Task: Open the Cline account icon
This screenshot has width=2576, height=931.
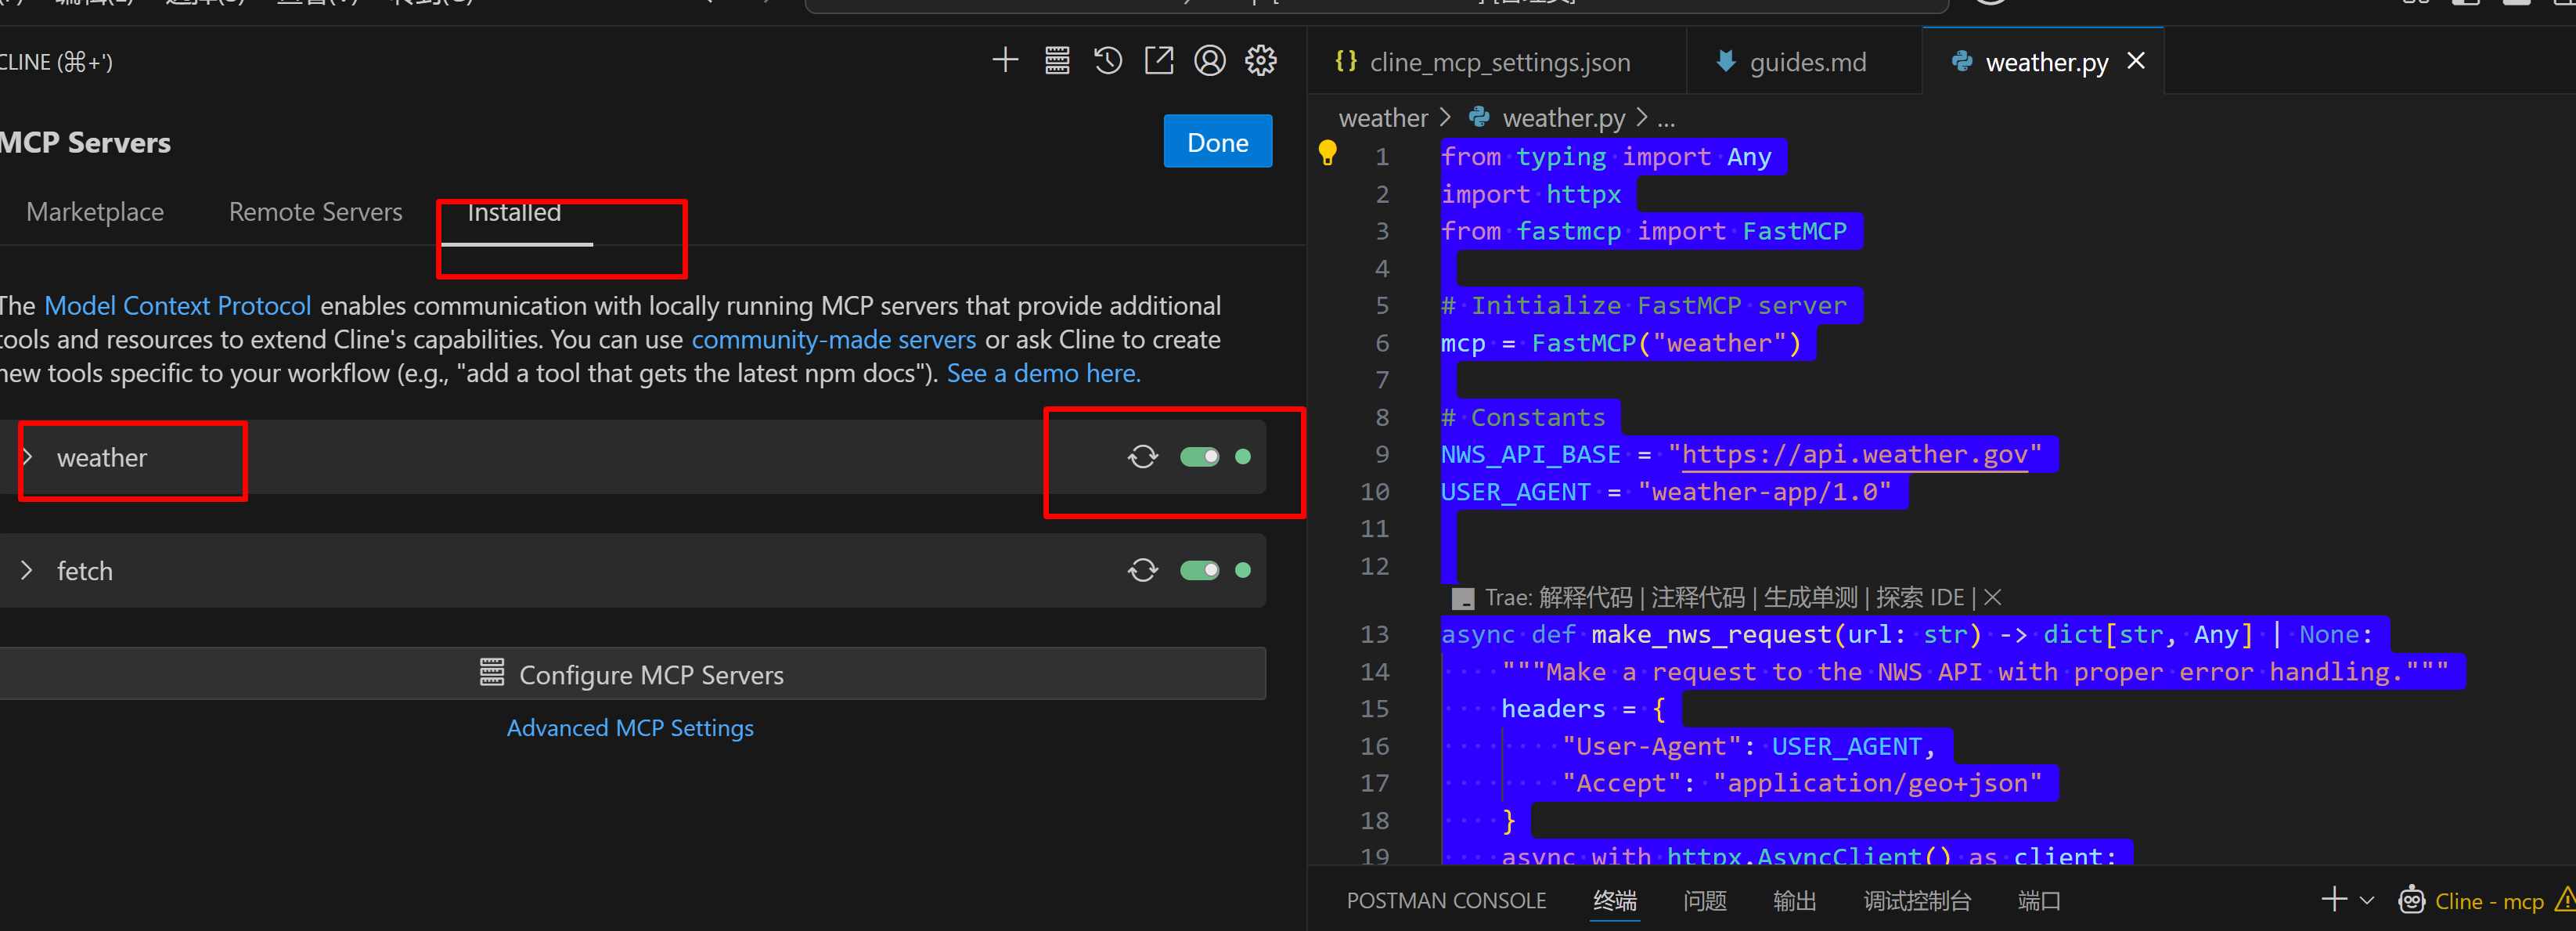Action: 1210,61
